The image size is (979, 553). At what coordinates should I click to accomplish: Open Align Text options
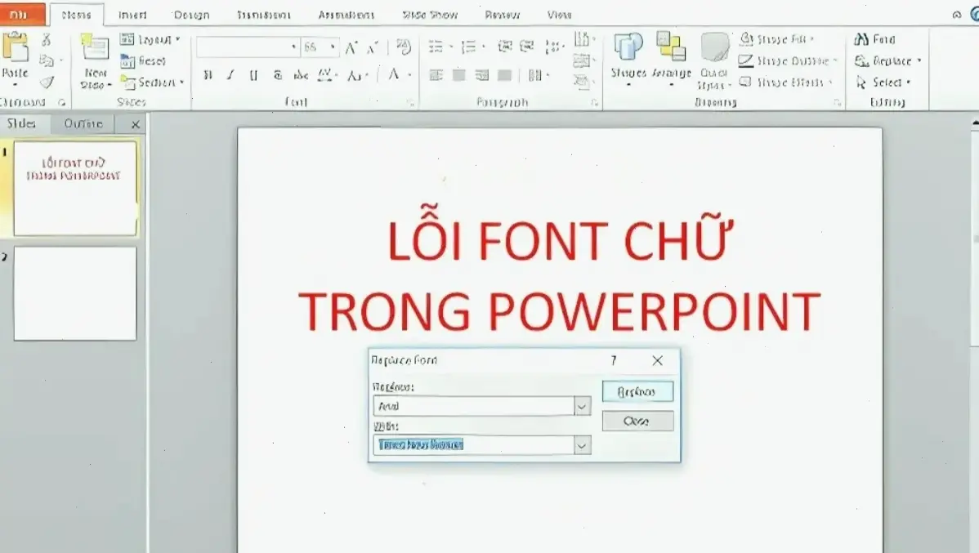coord(583,60)
